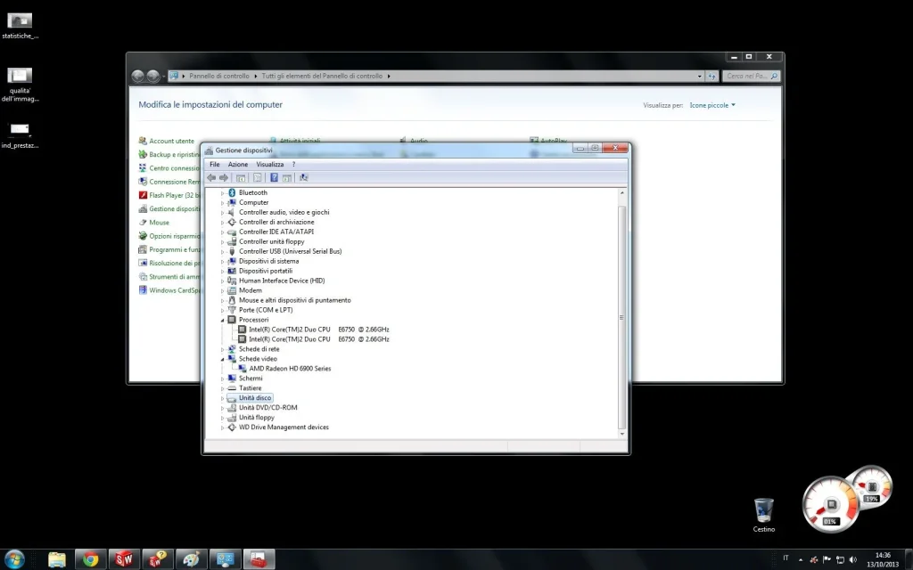Open the red SolidWorks icon on the taskbar
The width and height of the screenshot is (913, 570).
point(124,559)
